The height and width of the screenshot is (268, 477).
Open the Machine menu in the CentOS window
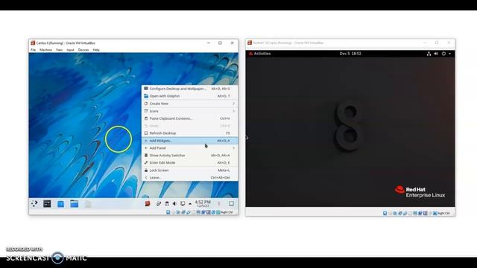[45, 50]
